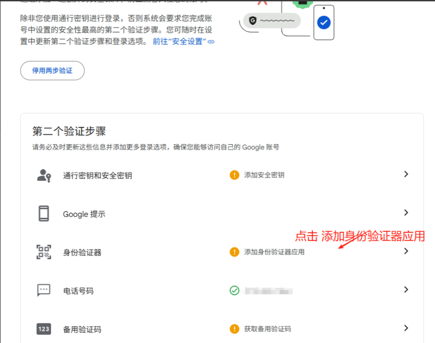435x343 pixels.
Task: Click the green check icon in 电话号码 row
Action: pos(234,290)
